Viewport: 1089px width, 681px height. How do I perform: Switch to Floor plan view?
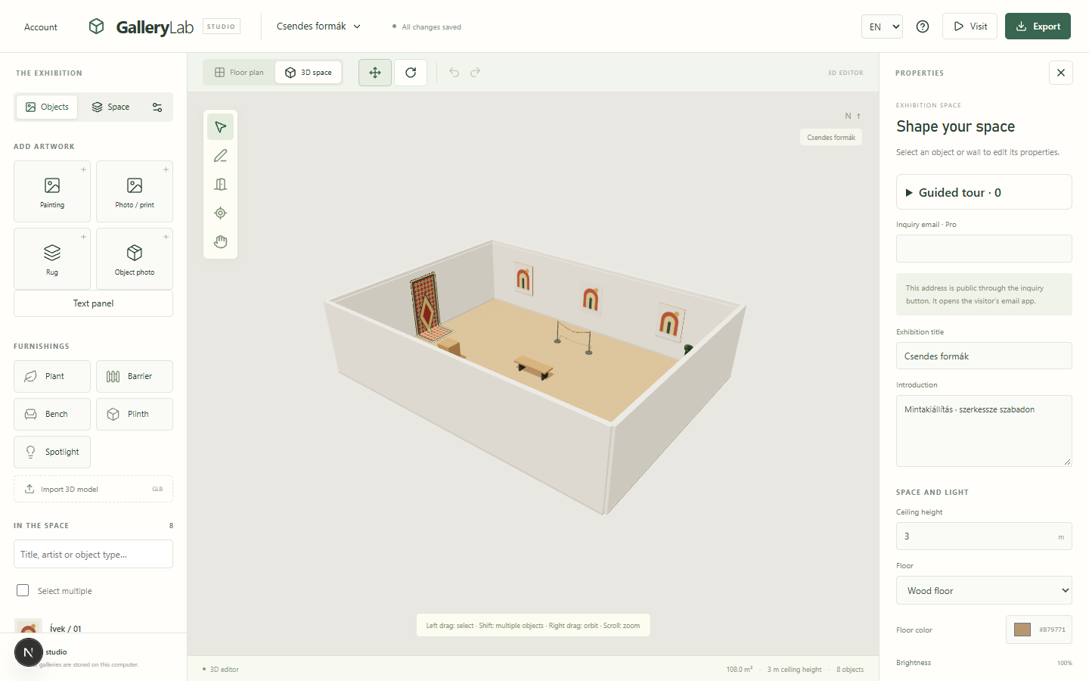coord(239,73)
